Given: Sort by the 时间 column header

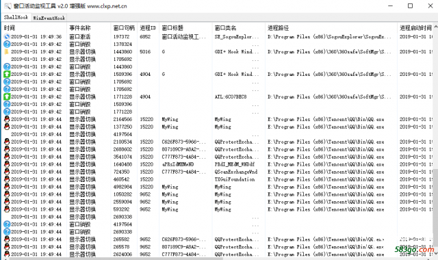Looking at the screenshot, I should click(34, 28).
